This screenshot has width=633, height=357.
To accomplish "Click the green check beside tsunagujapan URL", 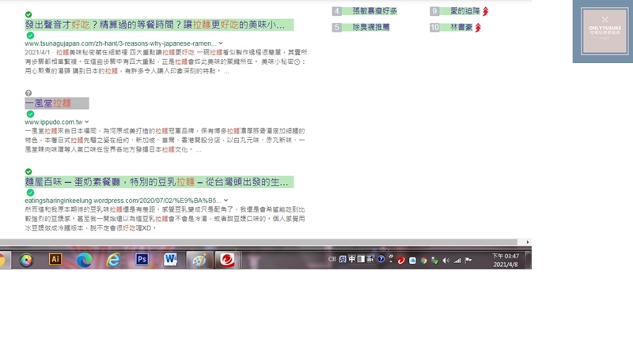I will tap(30, 36).
